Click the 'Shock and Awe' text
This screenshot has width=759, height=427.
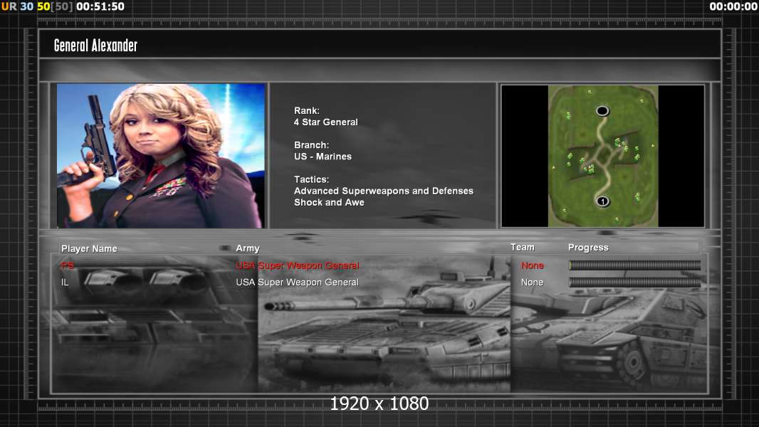tap(329, 203)
